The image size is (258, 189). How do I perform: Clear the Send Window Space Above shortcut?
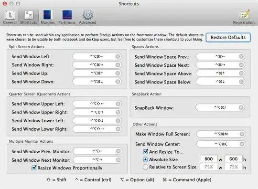241,73
